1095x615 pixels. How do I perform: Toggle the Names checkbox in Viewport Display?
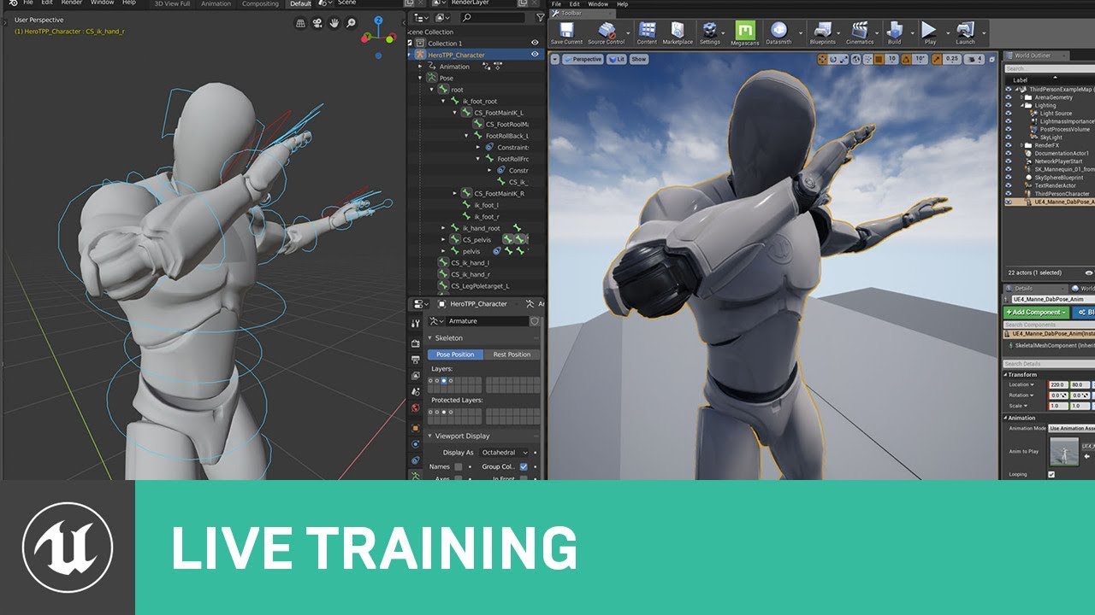[x=458, y=466]
